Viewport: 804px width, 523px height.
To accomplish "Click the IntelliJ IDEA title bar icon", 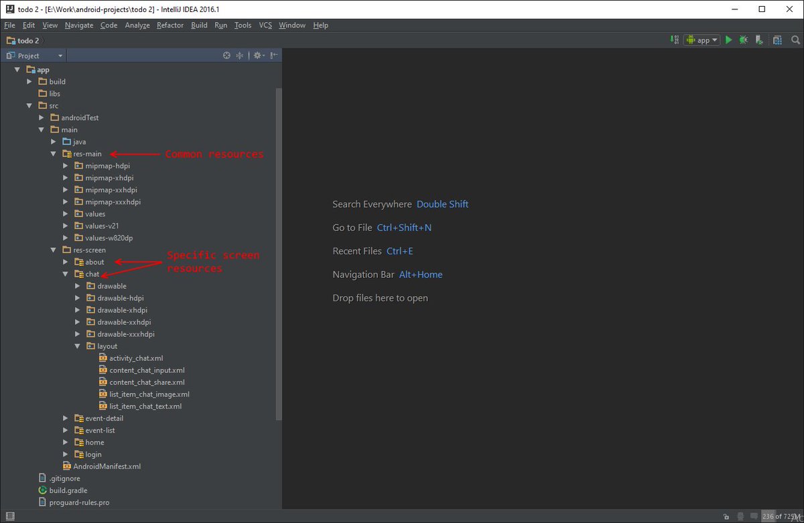I will point(9,9).
